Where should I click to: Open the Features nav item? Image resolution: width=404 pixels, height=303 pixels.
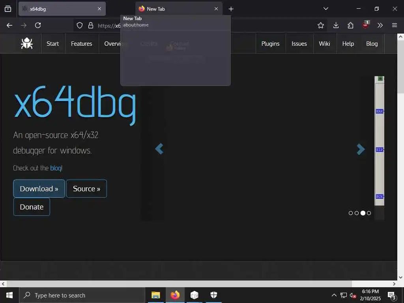click(82, 43)
